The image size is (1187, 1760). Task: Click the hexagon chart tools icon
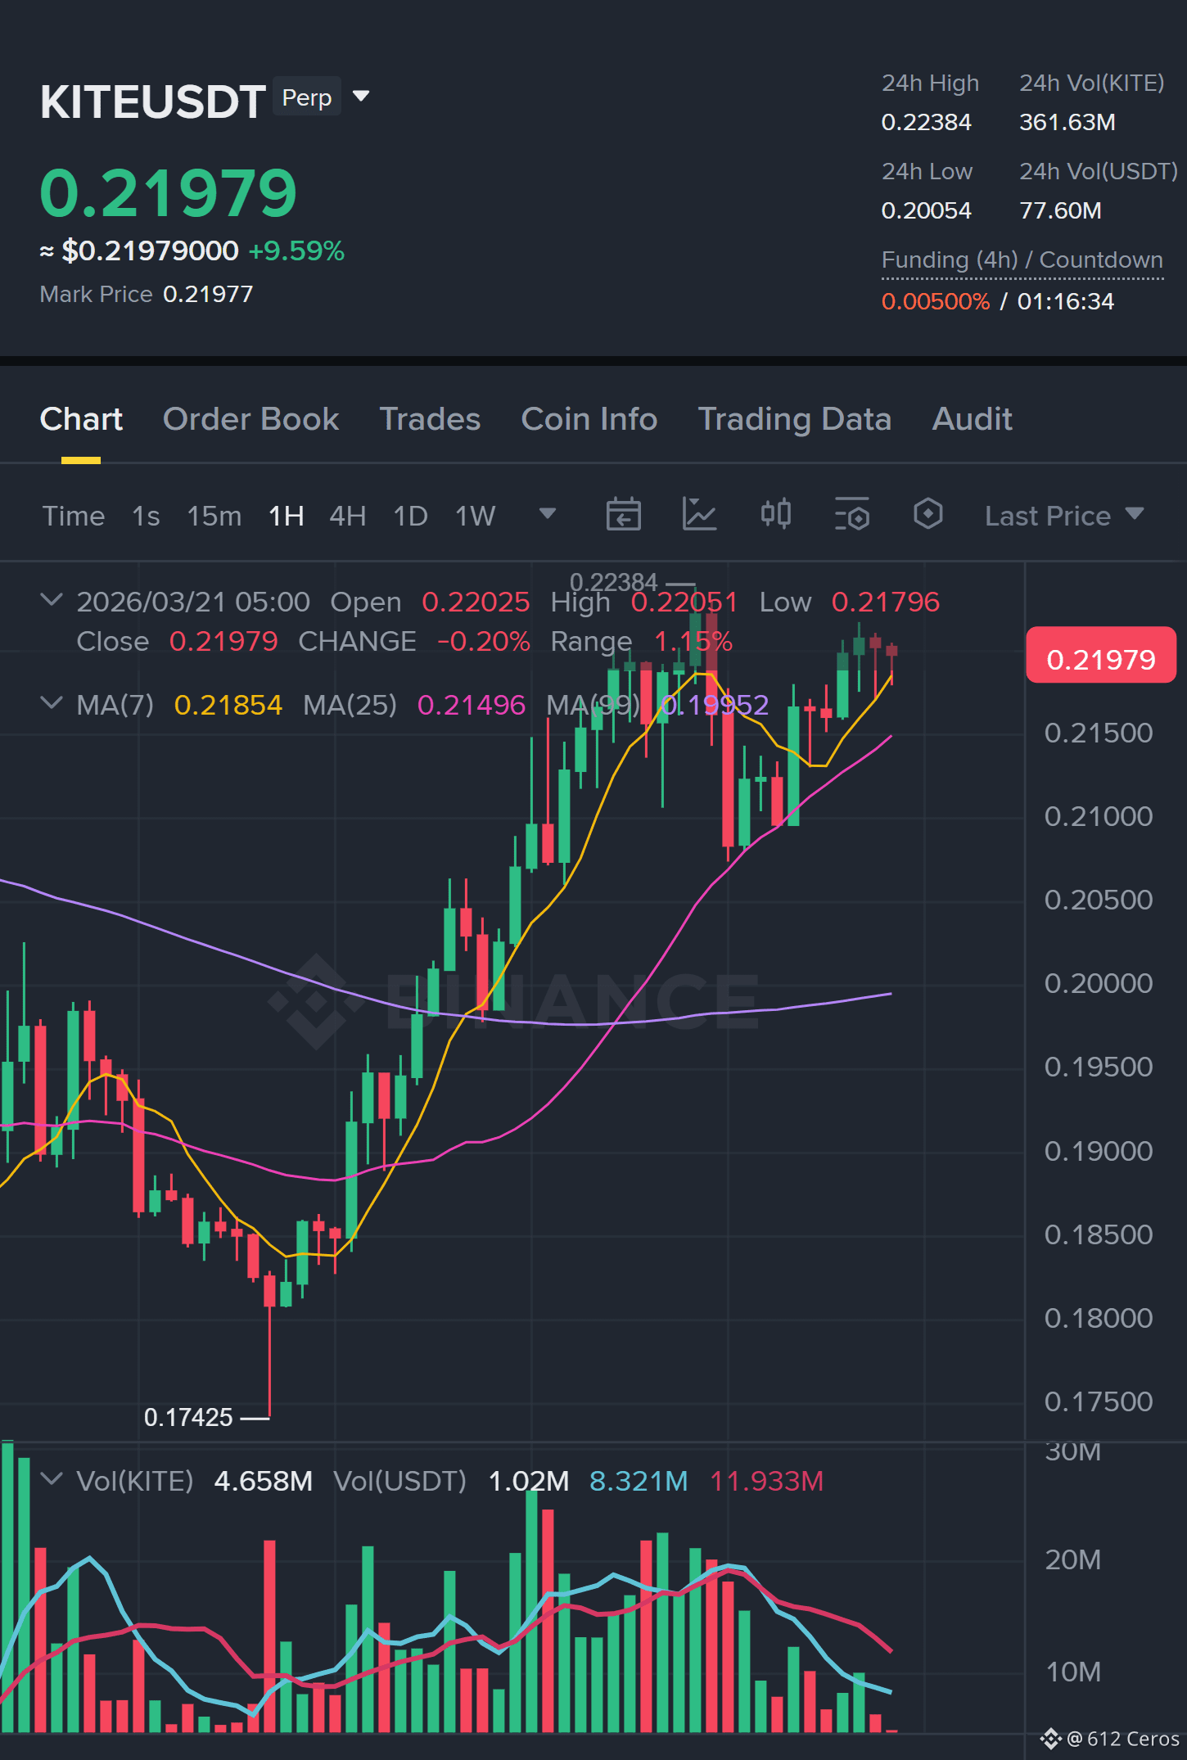pyautogui.click(x=927, y=514)
